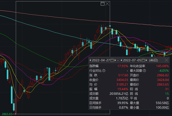Viewport: 172px width, 116px height.
Task: Select the 203856.21亿 成交额 value
Action: point(119,94)
